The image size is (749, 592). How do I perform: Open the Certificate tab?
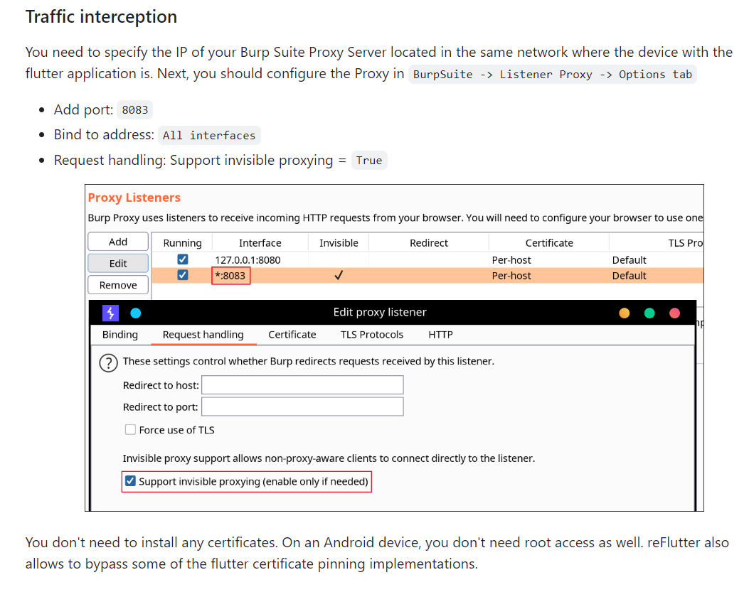(292, 335)
